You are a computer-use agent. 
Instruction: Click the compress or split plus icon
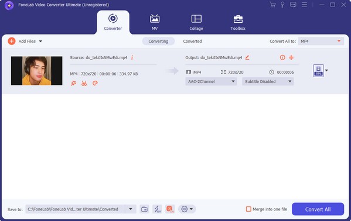pos(291,57)
